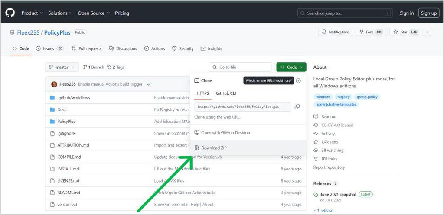This screenshot has width=444, height=215.
Task: Open the June 2021 snapshot release
Action: (338, 194)
